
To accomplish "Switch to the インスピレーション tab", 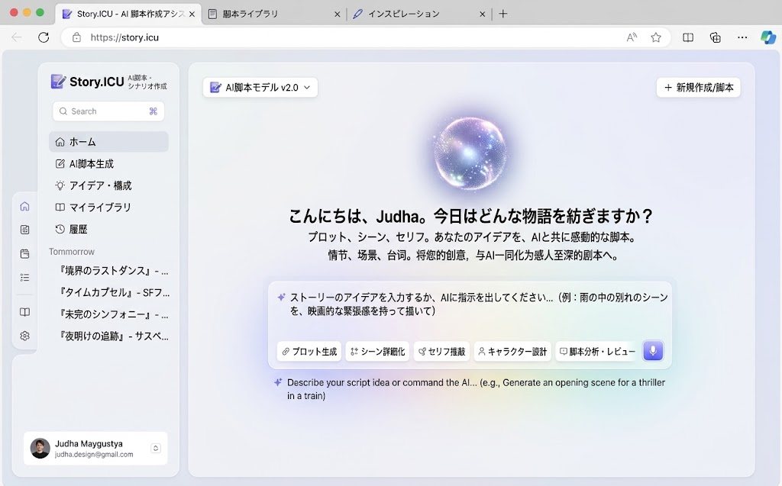I will tap(419, 14).
